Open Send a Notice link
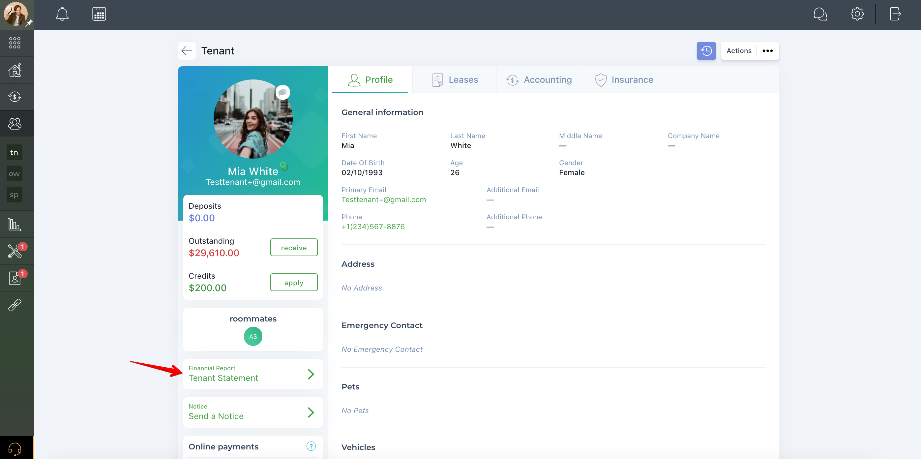Screen dimensions: 921x459 tap(253, 413)
